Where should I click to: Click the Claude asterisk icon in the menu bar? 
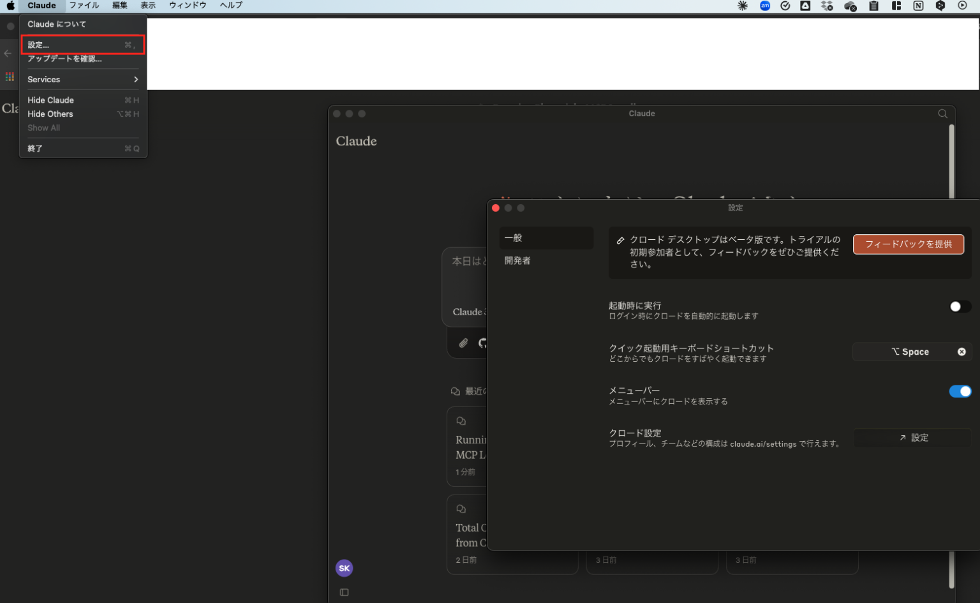(x=742, y=6)
